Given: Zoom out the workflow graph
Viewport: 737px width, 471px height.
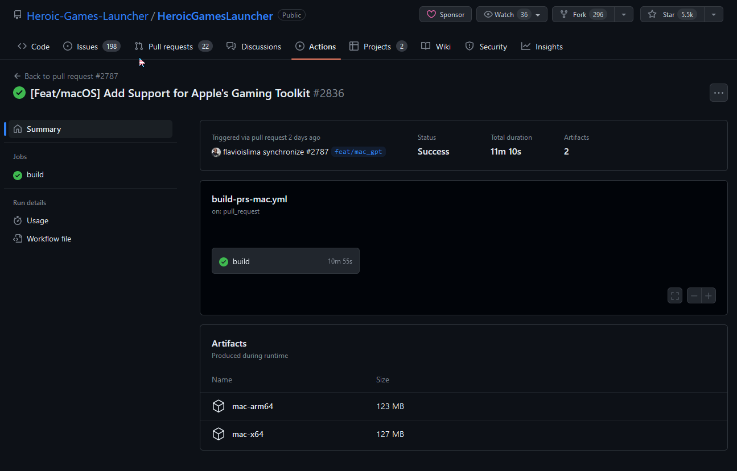Looking at the screenshot, I should [x=694, y=295].
